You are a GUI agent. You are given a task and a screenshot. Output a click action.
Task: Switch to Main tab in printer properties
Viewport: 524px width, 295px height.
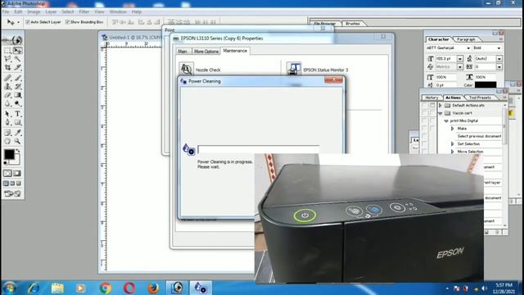pyautogui.click(x=183, y=52)
